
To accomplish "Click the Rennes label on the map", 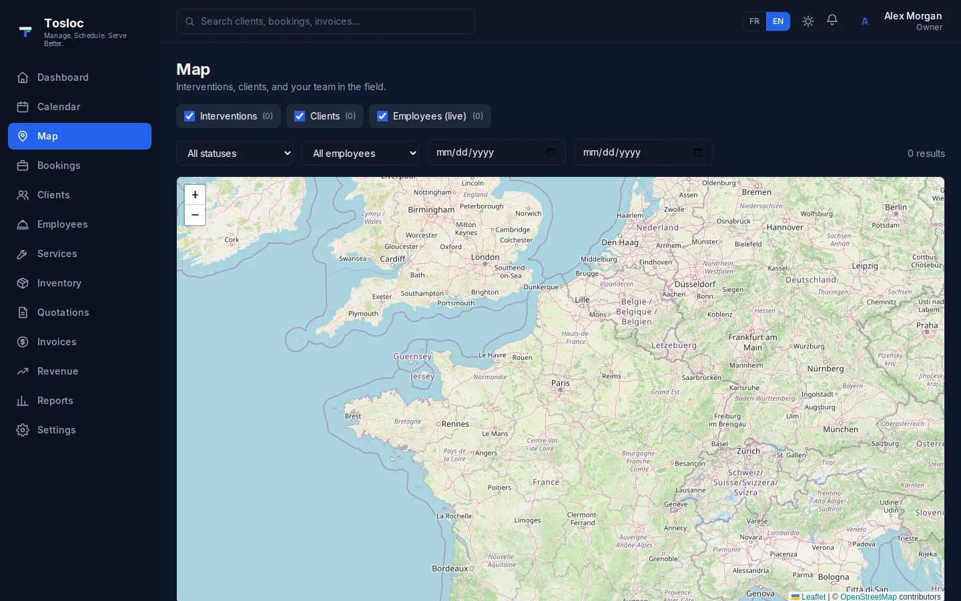I will coord(455,424).
